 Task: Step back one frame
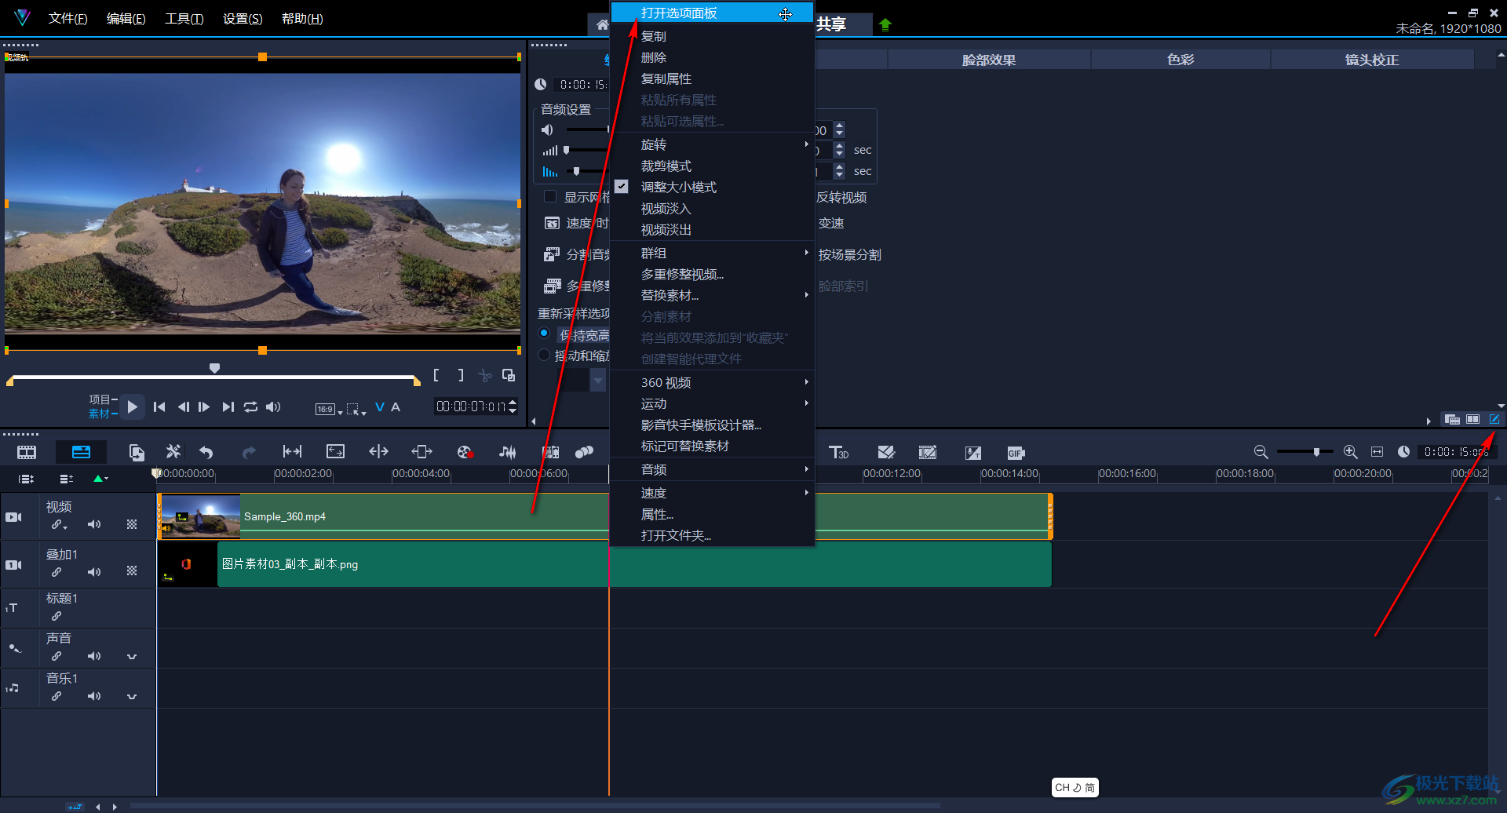pyautogui.click(x=183, y=406)
